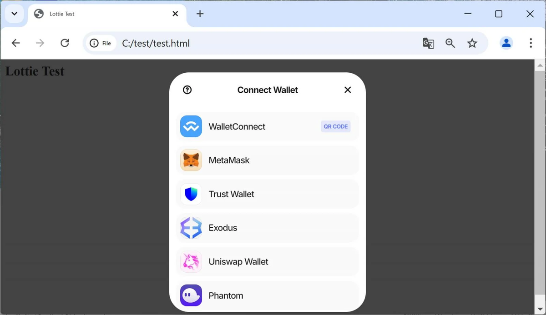Click the Exodus wallet icon

click(x=191, y=228)
